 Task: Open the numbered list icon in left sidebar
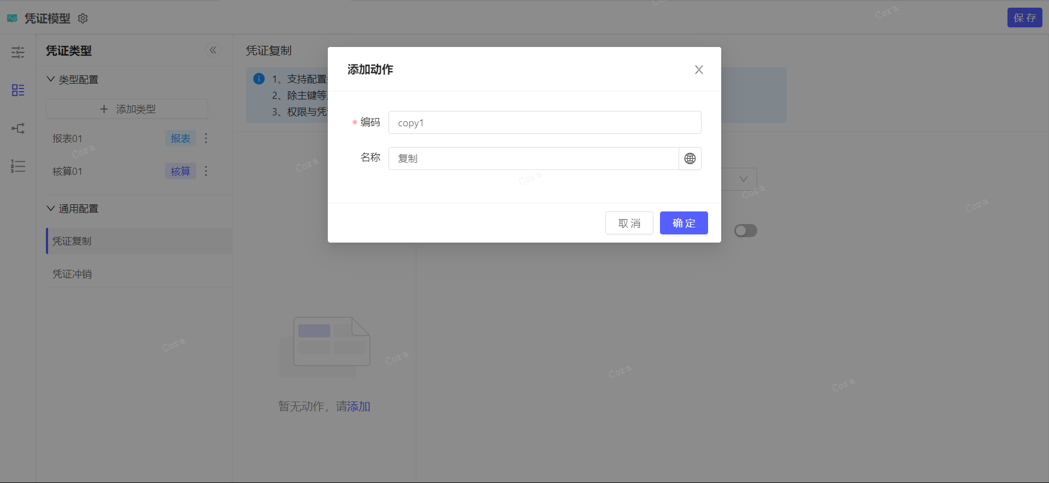point(18,166)
